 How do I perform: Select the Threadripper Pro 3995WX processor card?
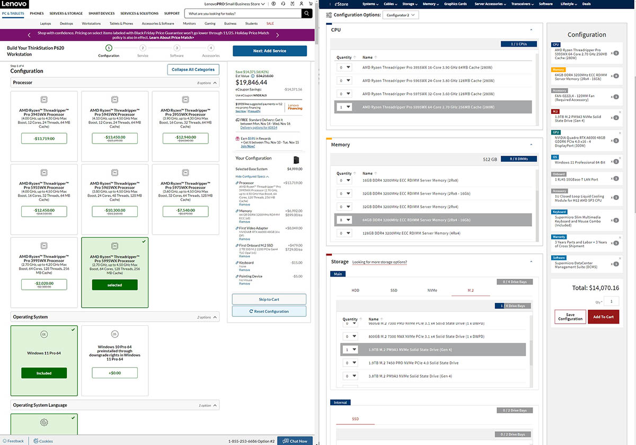44,272
